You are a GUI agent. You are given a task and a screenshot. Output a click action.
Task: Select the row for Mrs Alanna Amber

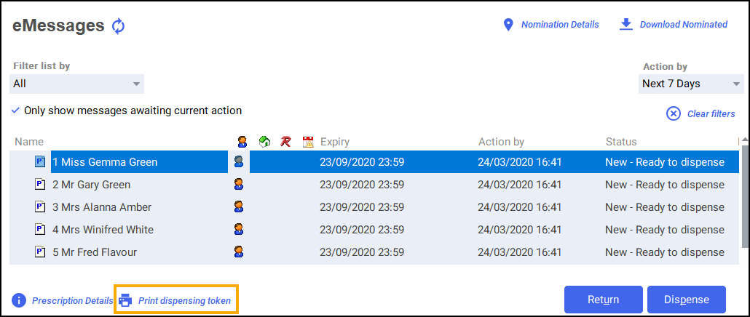[x=102, y=207]
